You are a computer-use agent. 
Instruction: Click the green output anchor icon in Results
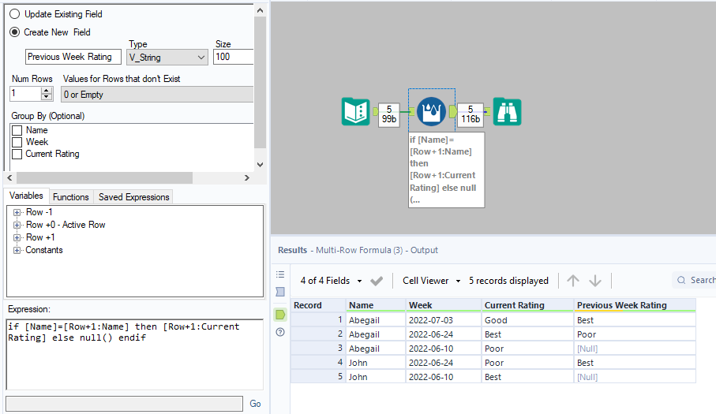point(280,315)
